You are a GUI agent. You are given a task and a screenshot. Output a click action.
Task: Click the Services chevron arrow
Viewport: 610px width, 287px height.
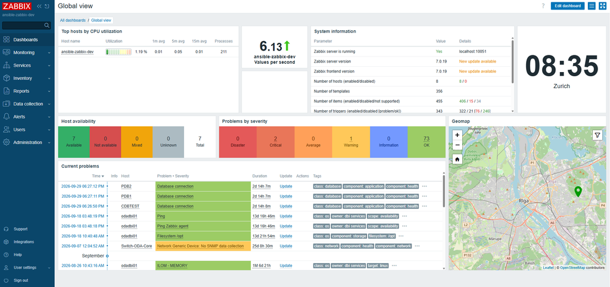pyautogui.click(x=49, y=65)
